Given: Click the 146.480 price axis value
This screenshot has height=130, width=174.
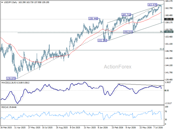Looking at the screenshot, I should (169, 58).
